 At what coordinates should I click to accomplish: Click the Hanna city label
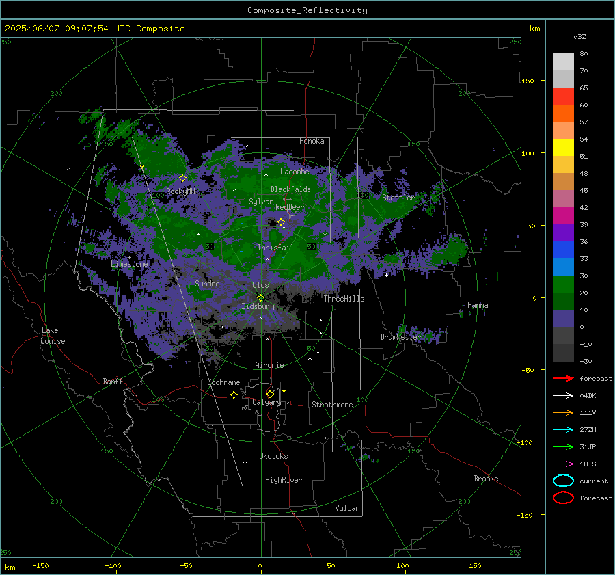click(x=478, y=305)
